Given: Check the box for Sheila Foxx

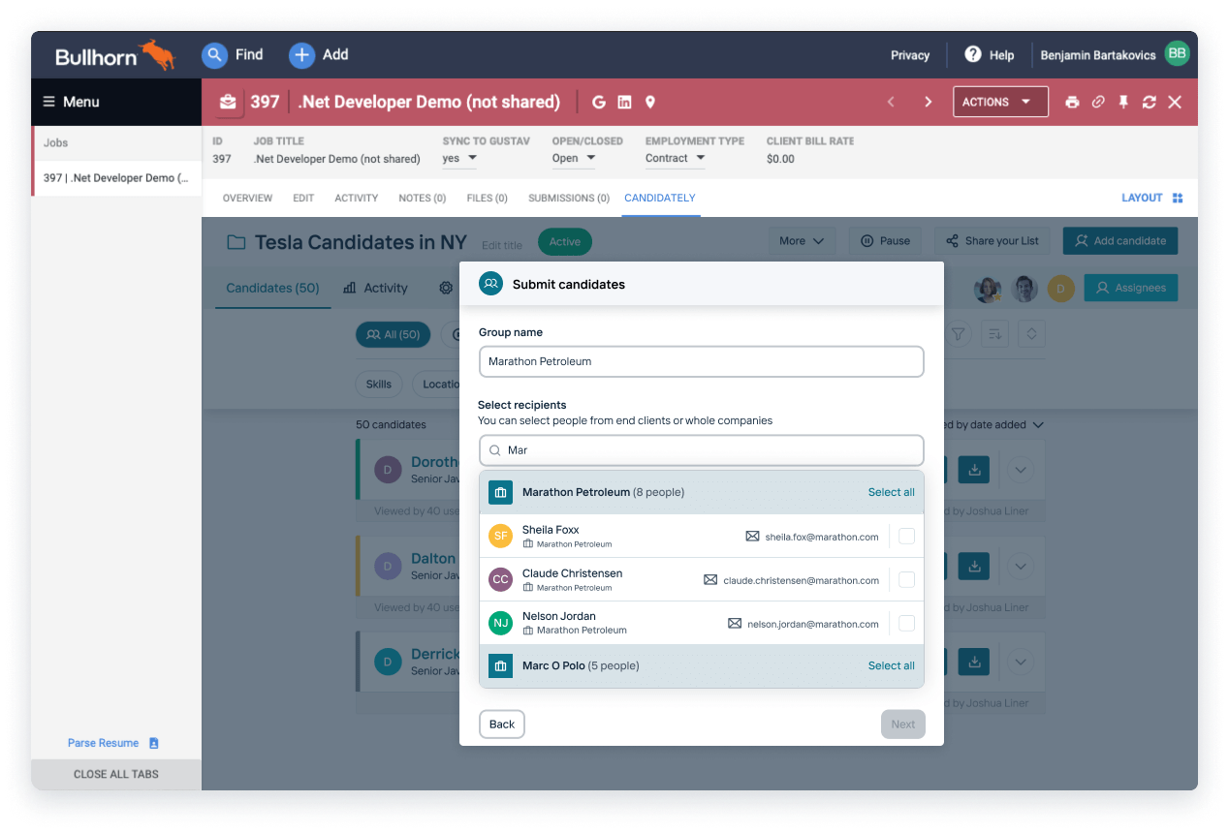Looking at the screenshot, I should 906,536.
